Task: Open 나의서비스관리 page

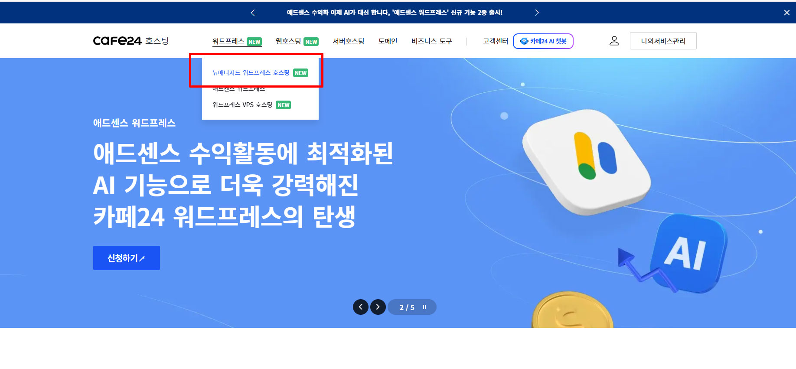Action: (663, 41)
